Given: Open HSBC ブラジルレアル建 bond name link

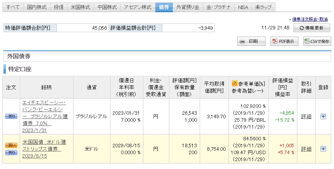Looking at the screenshot, I should [45, 116].
